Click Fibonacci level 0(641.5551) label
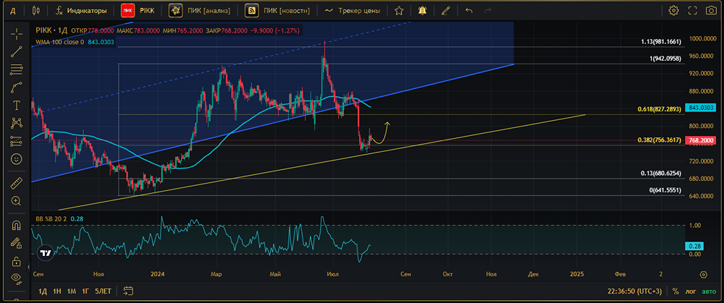724x303 pixels. pyautogui.click(x=665, y=190)
